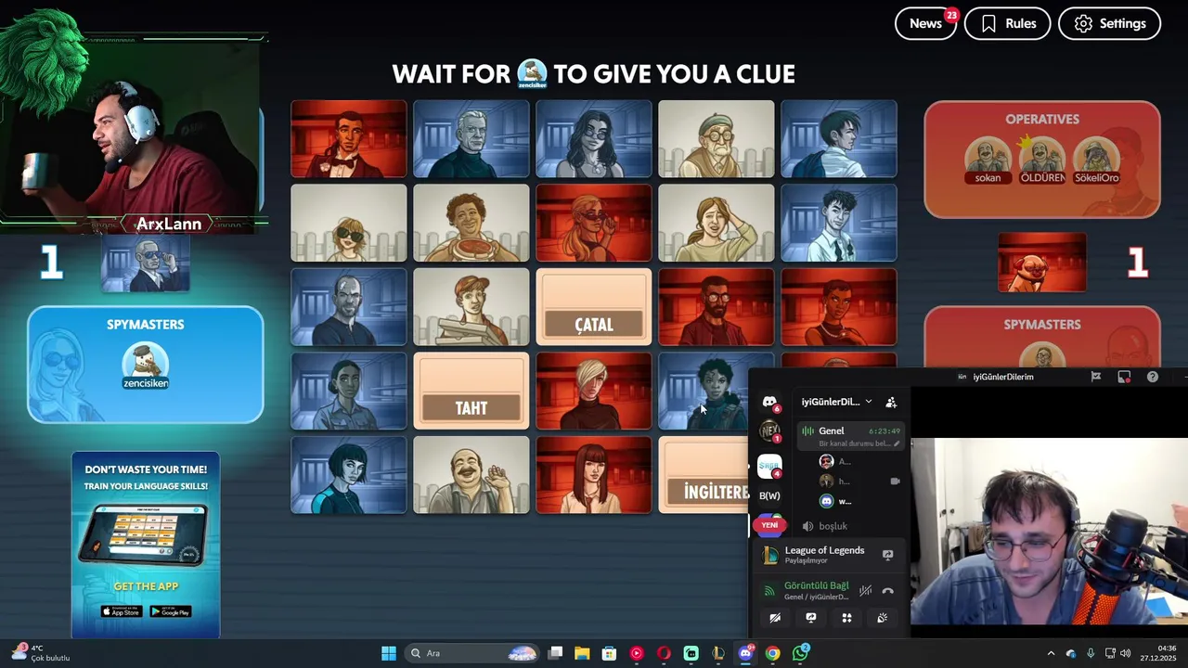Share your screen from the voice panel
The image size is (1188, 668).
[810, 618]
